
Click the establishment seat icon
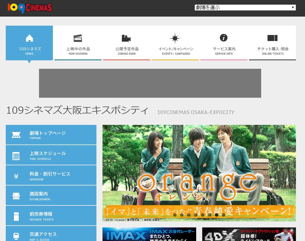(16, 196)
